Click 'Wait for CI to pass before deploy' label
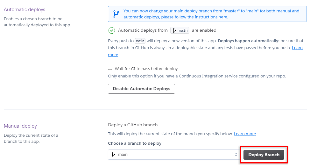The image size is (310, 166). click(146, 69)
